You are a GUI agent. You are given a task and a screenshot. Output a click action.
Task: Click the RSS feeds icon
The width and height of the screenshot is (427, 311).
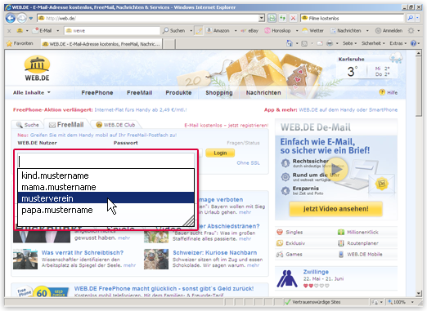click(x=304, y=43)
